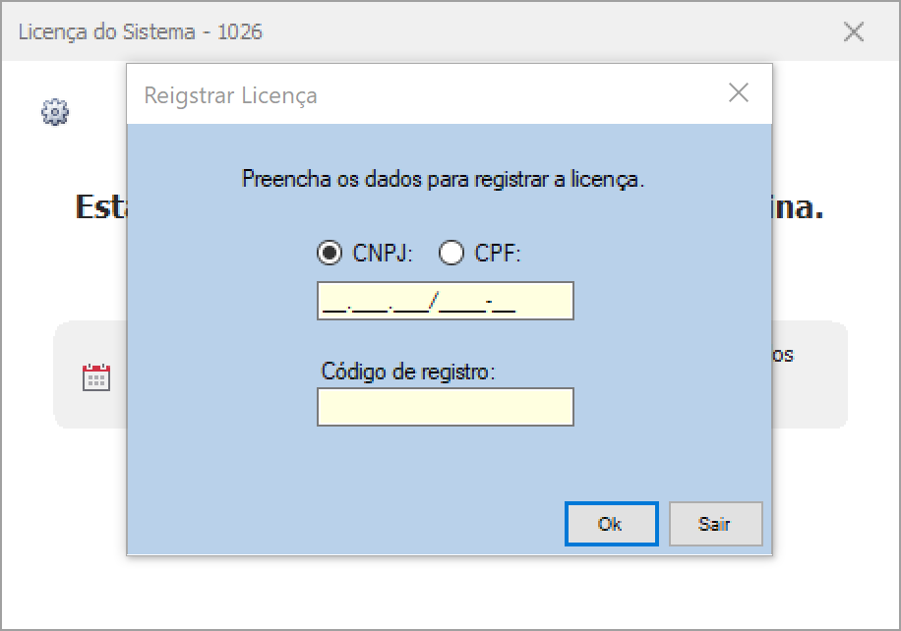
Task: Focus the CNPJ masked number field
Action: (x=445, y=302)
